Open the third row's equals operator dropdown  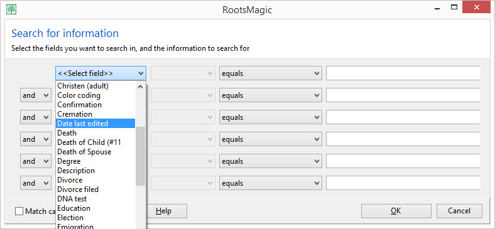click(x=271, y=117)
